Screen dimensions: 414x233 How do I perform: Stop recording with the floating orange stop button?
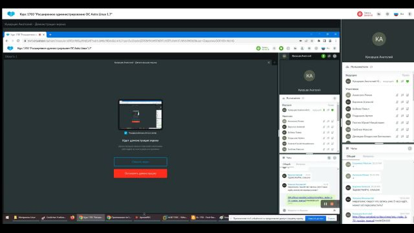(x=332, y=204)
